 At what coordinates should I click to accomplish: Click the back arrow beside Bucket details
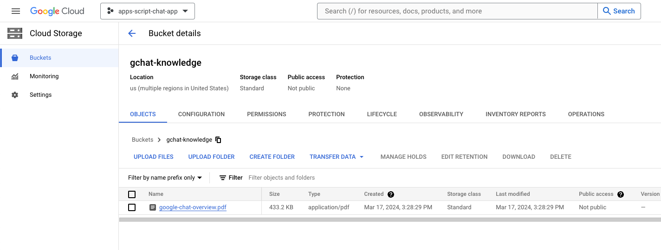[x=132, y=33]
